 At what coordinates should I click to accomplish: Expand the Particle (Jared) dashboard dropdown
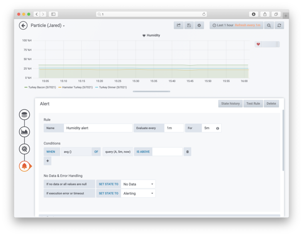click(48, 26)
